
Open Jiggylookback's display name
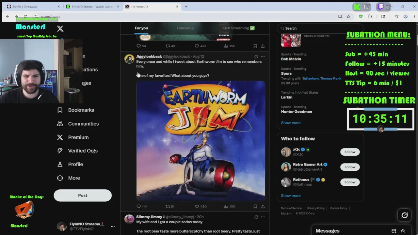[x=149, y=56]
